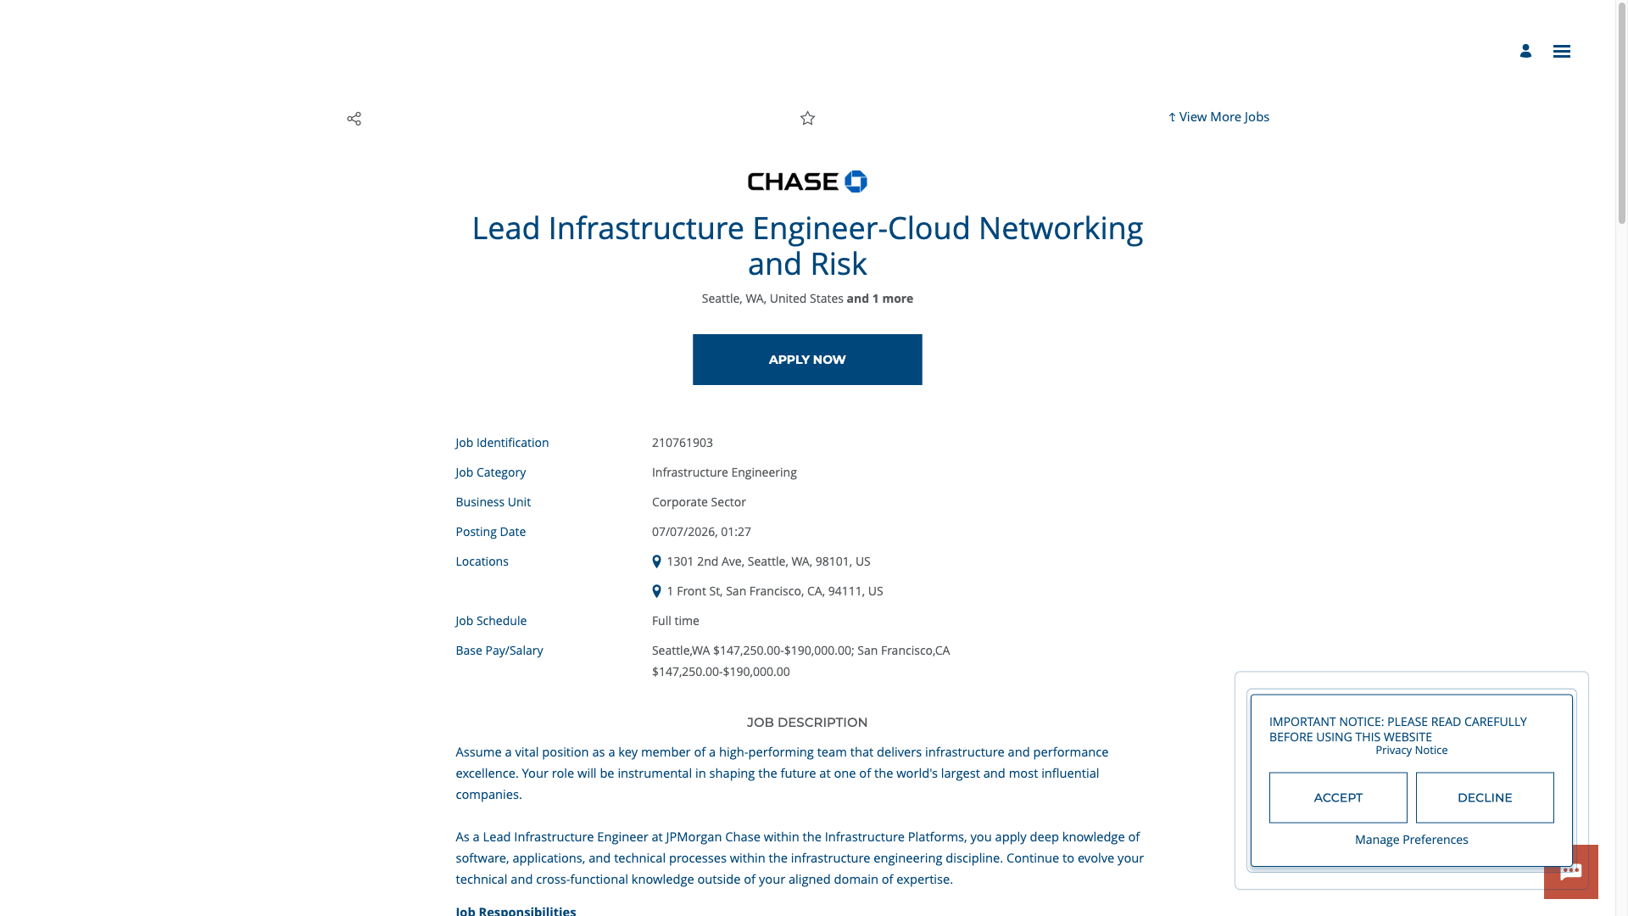Select job ID 210761903
The width and height of the screenshot is (1628, 916).
(682, 443)
